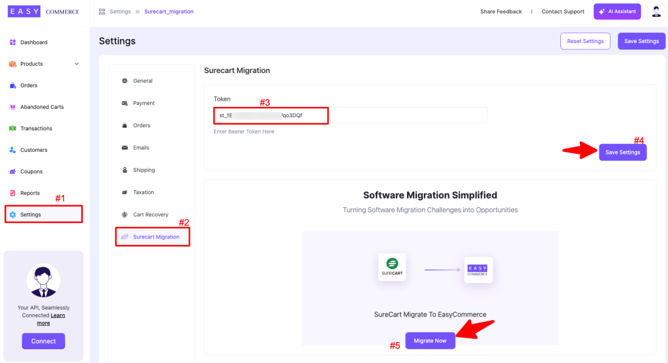Expand the Products submenu chevron
This screenshot has height=363, width=668.
pos(77,64)
